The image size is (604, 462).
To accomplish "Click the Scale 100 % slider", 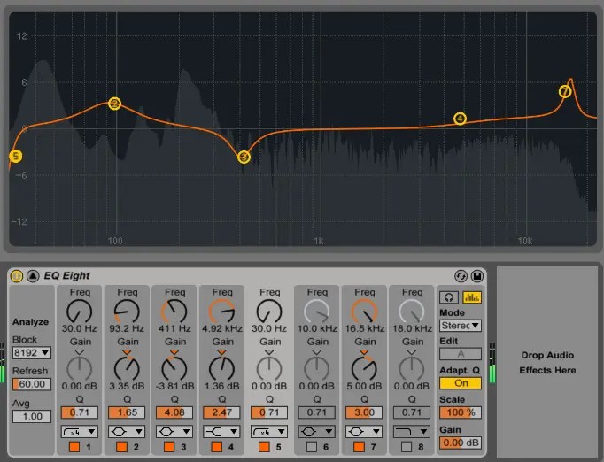I will (461, 412).
